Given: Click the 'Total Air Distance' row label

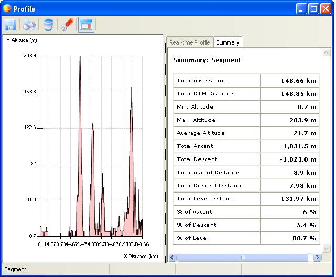Looking at the screenshot, I should click(202, 80).
